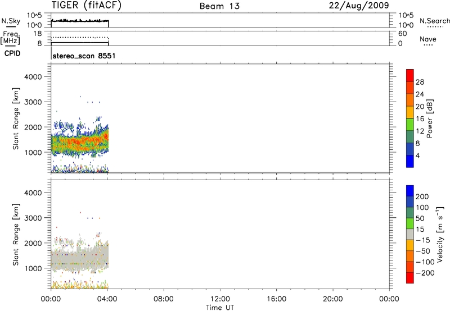450x311 pixels.
Task: Click the '20:00' time axis tick label
Action: tap(332, 299)
